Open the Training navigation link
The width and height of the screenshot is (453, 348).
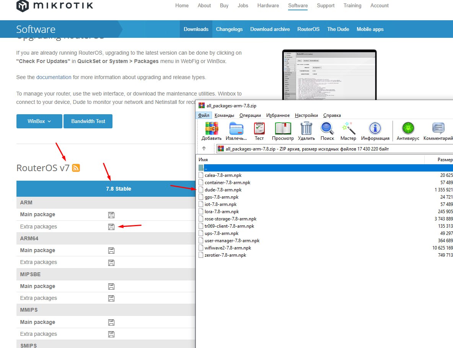(352, 5)
